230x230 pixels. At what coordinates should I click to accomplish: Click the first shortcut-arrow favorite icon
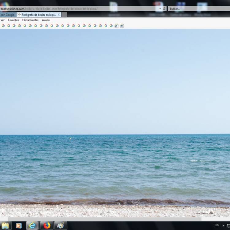click(x=117, y=26)
